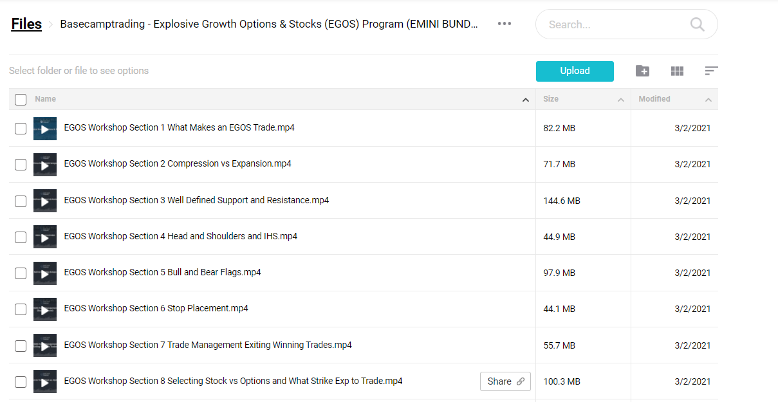Open the breadcrumb more options ellipsis

(505, 24)
